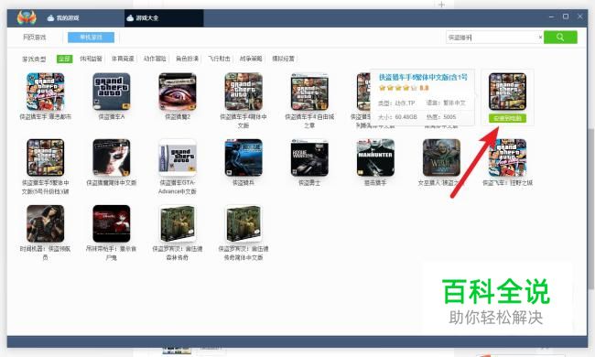Image resolution: width=595 pixels, height=357 pixels.
Task: Clear the search text with the x icon
Action: (x=540, y=38)
